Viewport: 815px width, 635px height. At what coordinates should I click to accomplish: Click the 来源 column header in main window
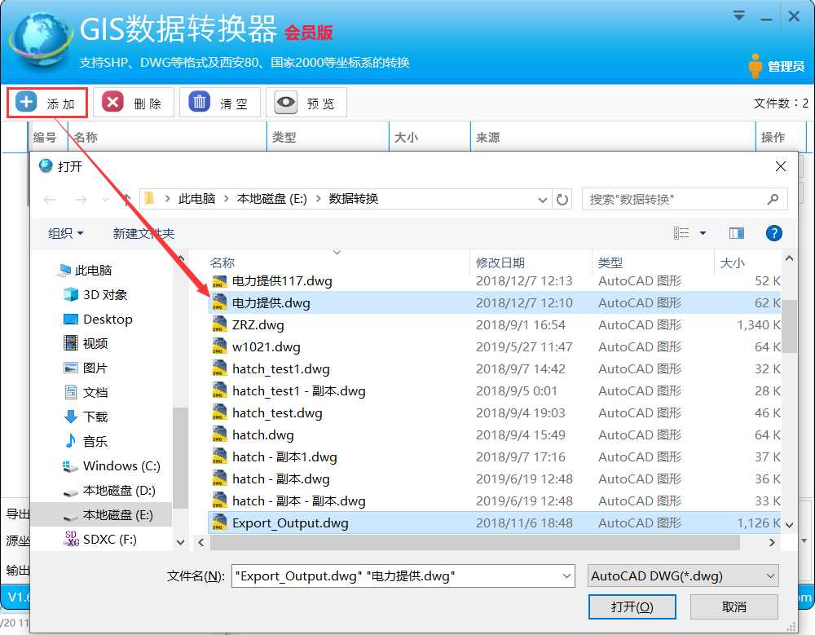pos(612,137)
